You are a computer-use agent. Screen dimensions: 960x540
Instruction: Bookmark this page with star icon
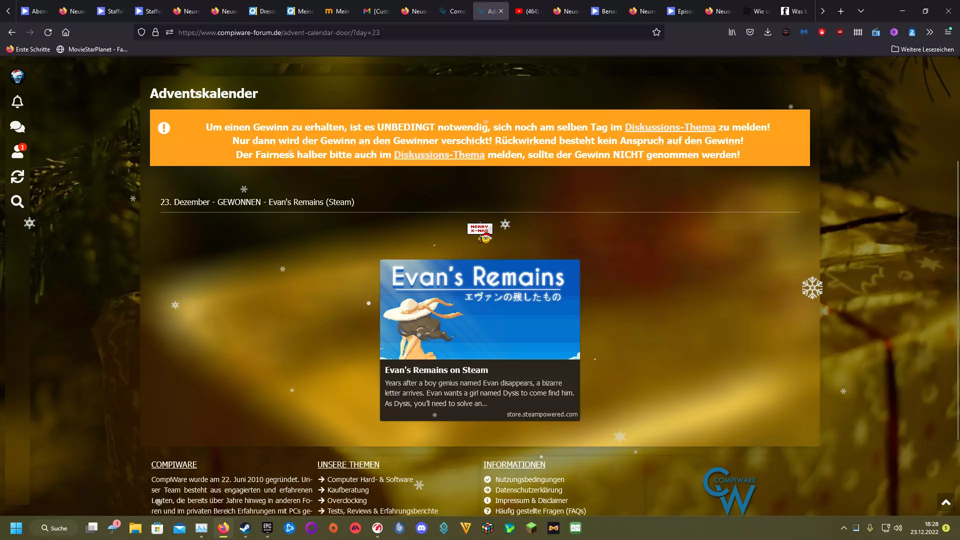tap(656, 32)
